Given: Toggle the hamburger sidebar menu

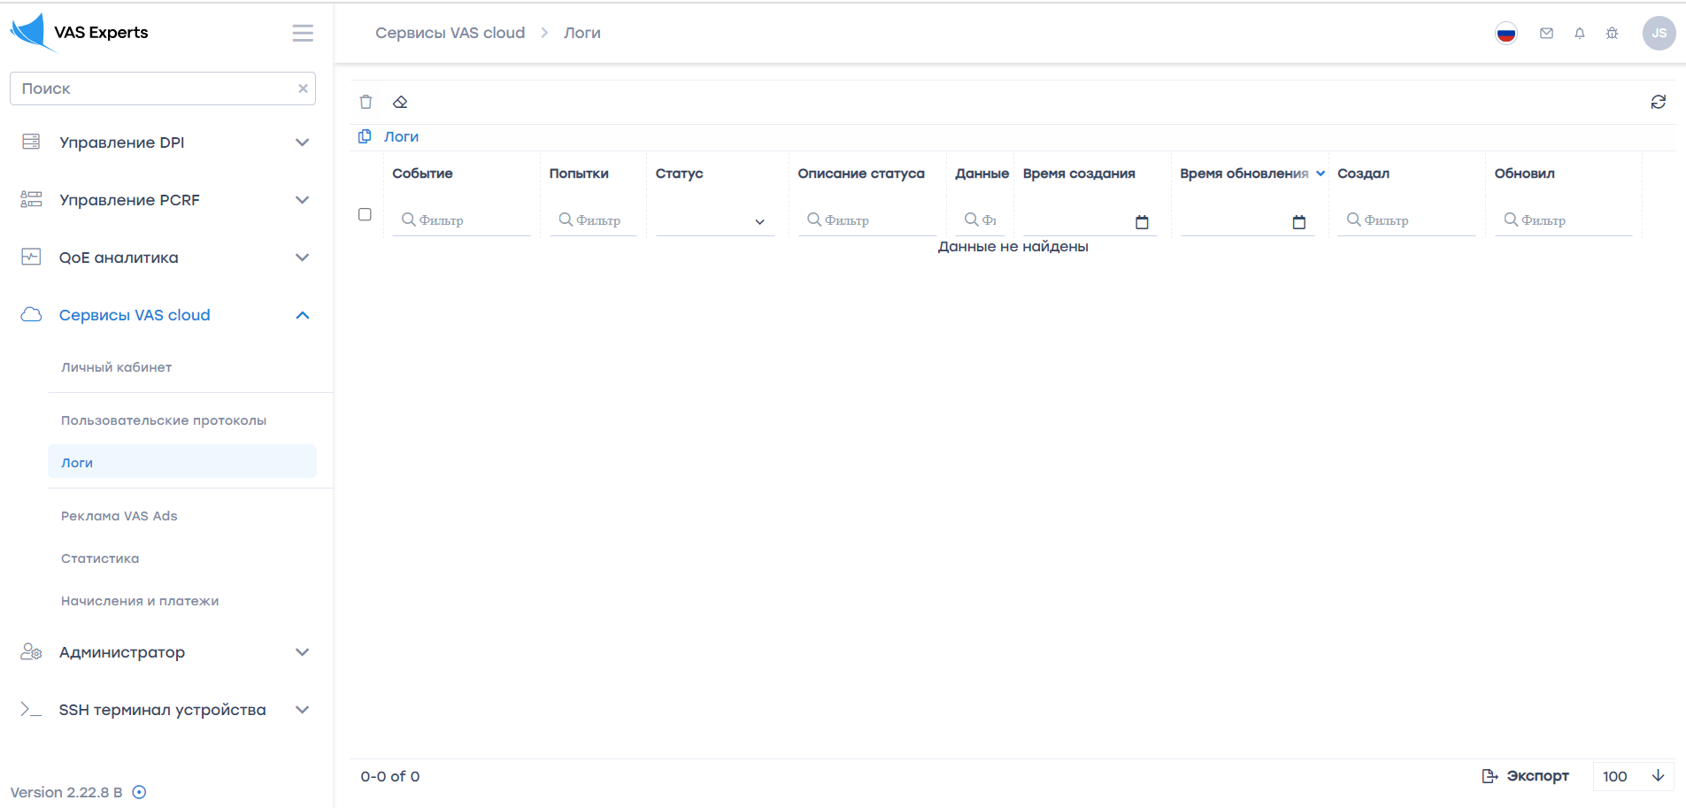Looking at the screenshot, I should tap(303, 33).
